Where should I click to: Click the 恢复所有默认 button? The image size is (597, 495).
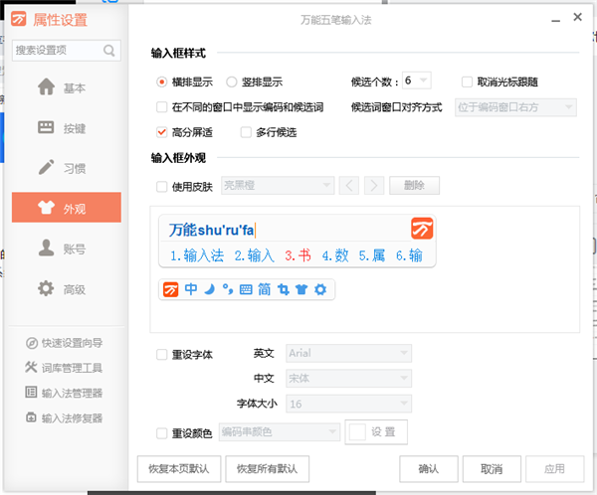pyautogui.click(x=268, y=469)
